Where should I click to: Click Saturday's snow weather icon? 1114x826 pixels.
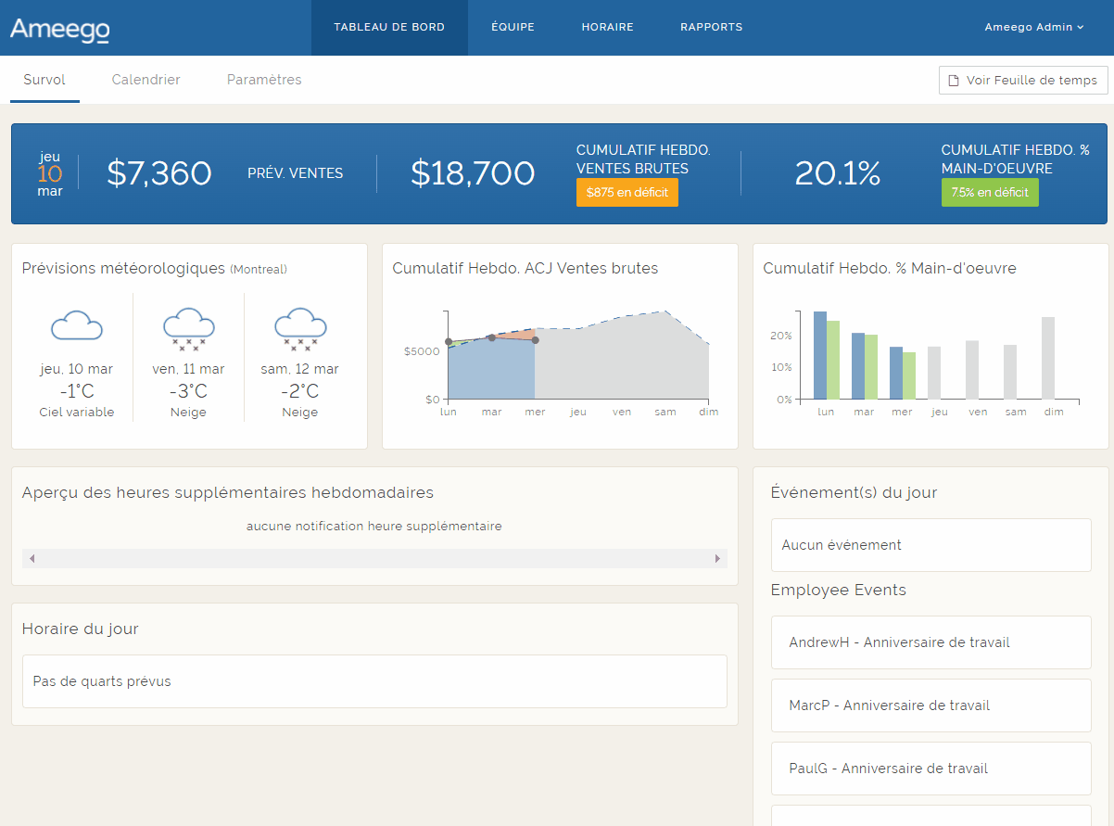[299, 328]
